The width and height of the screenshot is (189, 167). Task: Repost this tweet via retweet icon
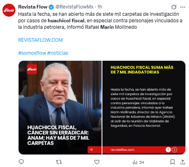59,162
